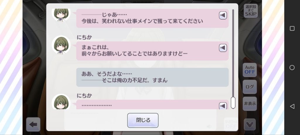Toggle the Auto OFF playback button

[x=250, y=70]
